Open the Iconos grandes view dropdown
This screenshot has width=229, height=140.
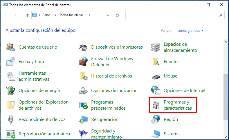[190, 31]
